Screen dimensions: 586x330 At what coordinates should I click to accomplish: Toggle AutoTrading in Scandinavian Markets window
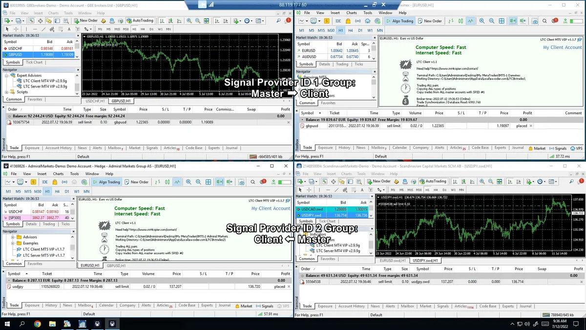pyautogui.click(x=433, y=181)
